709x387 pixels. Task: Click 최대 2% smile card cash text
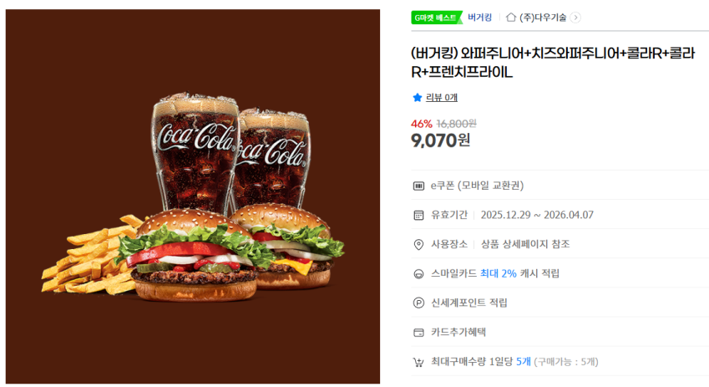[x=499, y=273]
